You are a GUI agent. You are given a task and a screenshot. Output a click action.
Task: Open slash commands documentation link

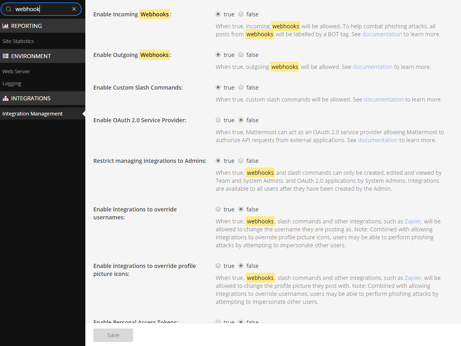click(x=383, y=99)
